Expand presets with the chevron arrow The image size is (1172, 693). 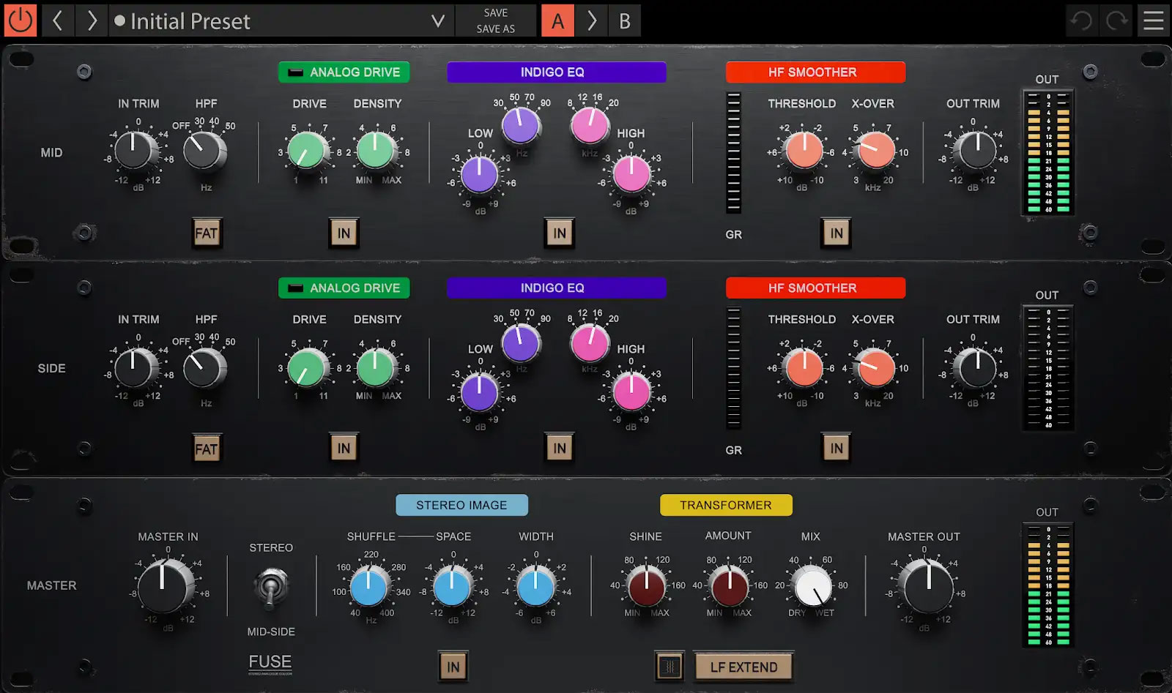tap(438, 21)
